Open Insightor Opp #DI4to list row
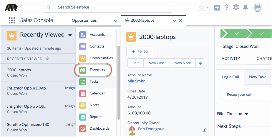 [x=26, y=88]
